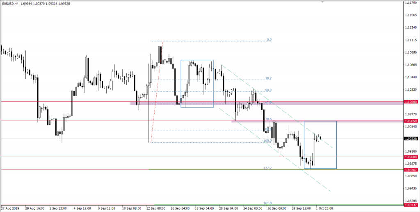Click the 1 Oct 20:00 time label
Viewport: 420px width, 212px height.
325,208
